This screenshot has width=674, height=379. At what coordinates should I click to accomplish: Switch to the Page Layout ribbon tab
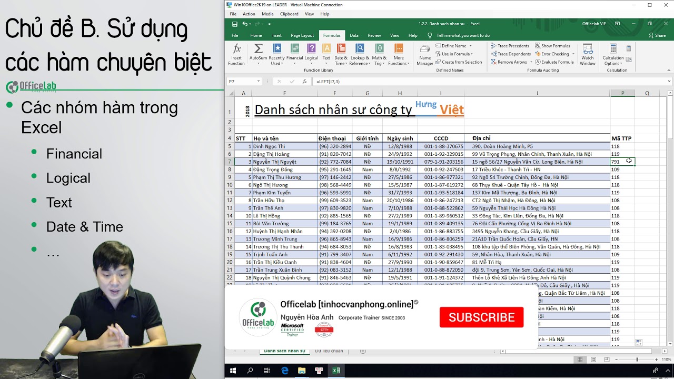302,35
